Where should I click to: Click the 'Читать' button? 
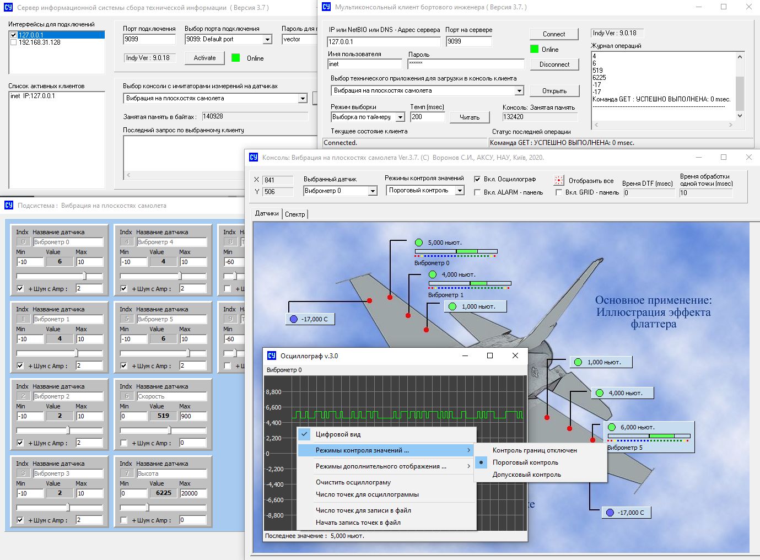(x=469, y=117)
